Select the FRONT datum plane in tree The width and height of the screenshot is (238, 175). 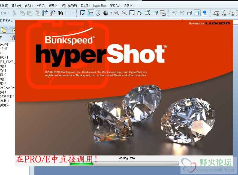[x=4, y=58]
